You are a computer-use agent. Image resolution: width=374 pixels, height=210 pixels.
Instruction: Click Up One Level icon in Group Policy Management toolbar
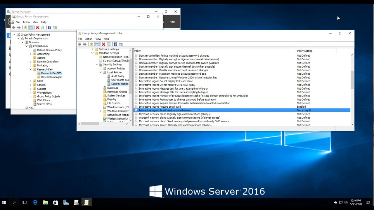pos(25,27)
